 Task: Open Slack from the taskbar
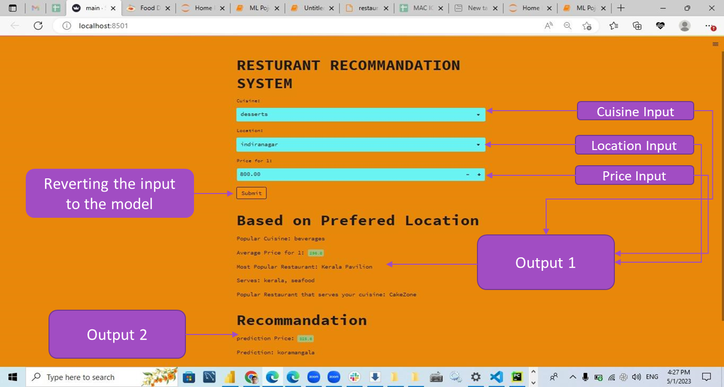coord(355,376)
